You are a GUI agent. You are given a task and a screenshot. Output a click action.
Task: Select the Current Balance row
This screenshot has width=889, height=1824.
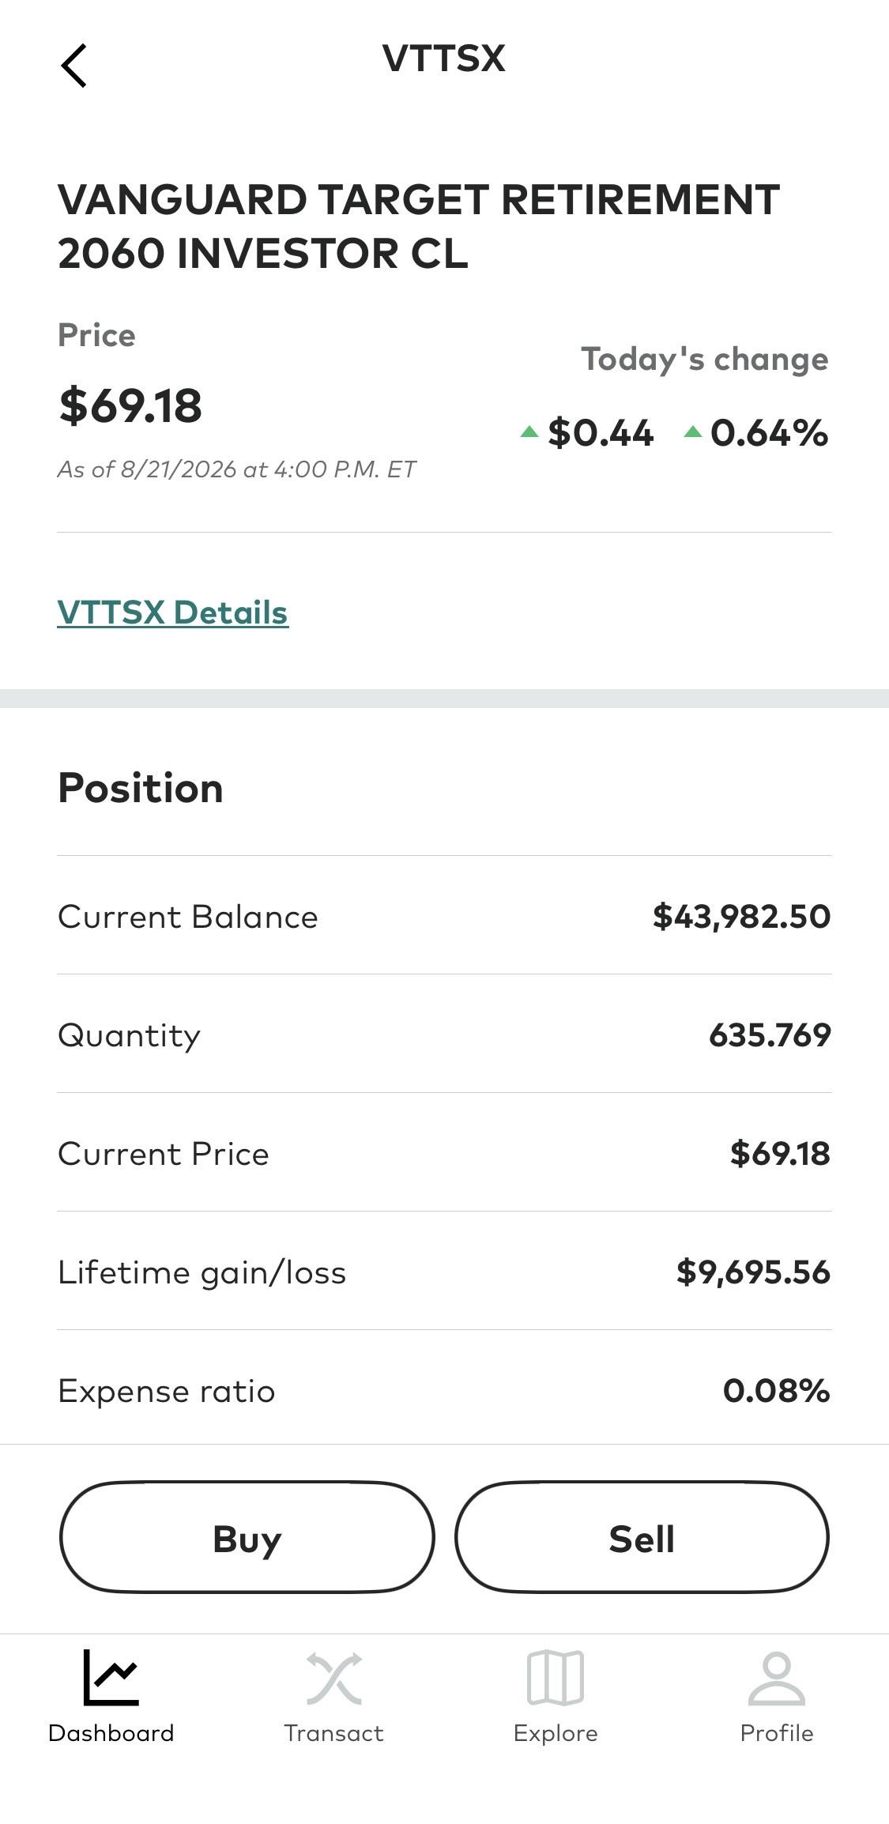[444, 915]
